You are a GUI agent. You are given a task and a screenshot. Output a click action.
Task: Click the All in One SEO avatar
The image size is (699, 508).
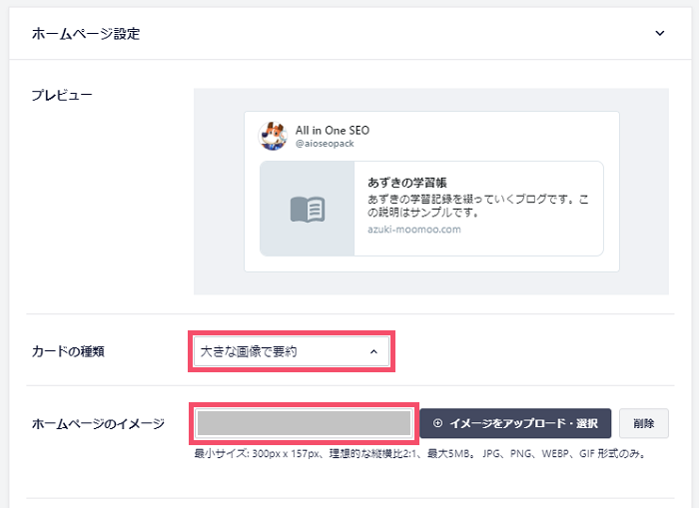(273, 136)
